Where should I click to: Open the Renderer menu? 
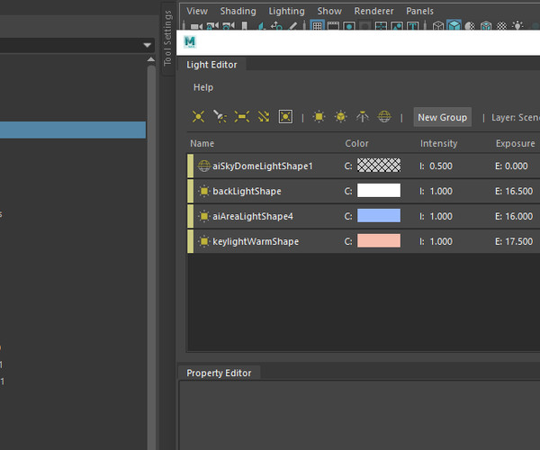373,11
